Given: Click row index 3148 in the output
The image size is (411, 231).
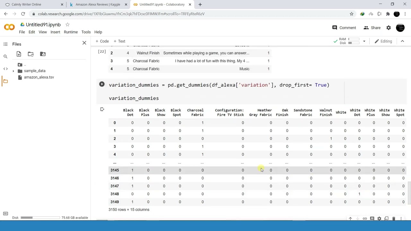Looking at the screenshot, I should click(115, 194).
